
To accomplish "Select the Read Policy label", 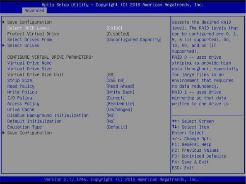I will pyautogui.click(x=21, y=86).
